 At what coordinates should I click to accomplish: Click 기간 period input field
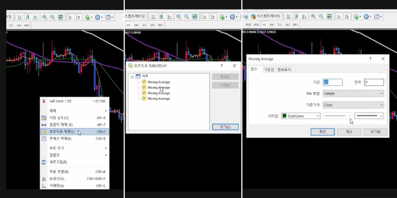click(332, 82)
